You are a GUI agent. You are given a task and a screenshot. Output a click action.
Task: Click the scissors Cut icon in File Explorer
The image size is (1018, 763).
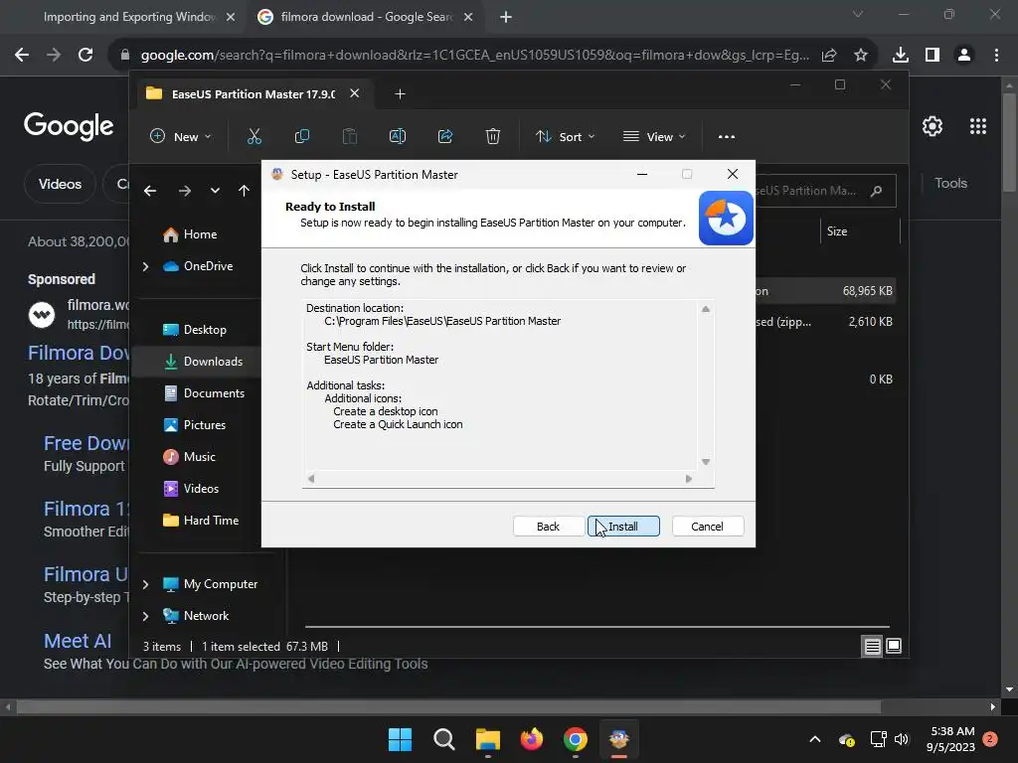click(254, 136)
